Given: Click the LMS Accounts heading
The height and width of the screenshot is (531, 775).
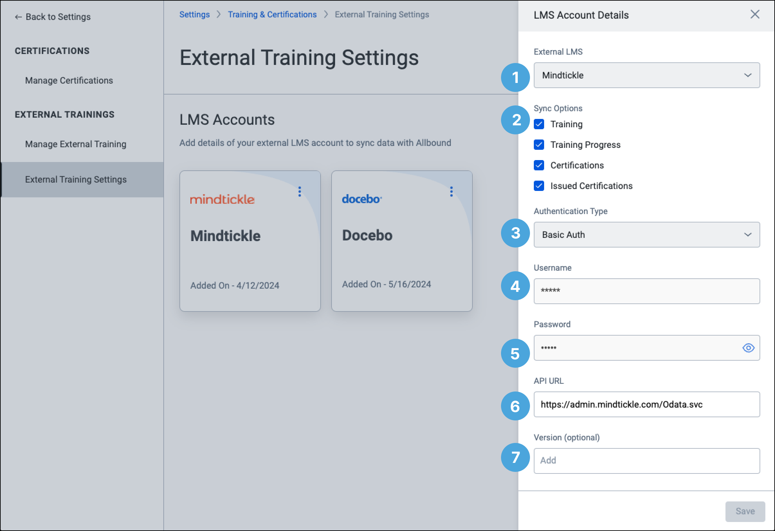Looking at the screenshot, I should coord(227,120).
